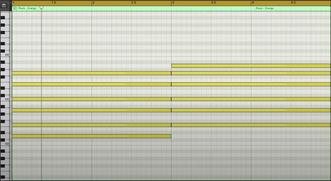Click bar 1 on the ruler
The height and width of the screenshot is (181, 331).
[x=13, y=3]
